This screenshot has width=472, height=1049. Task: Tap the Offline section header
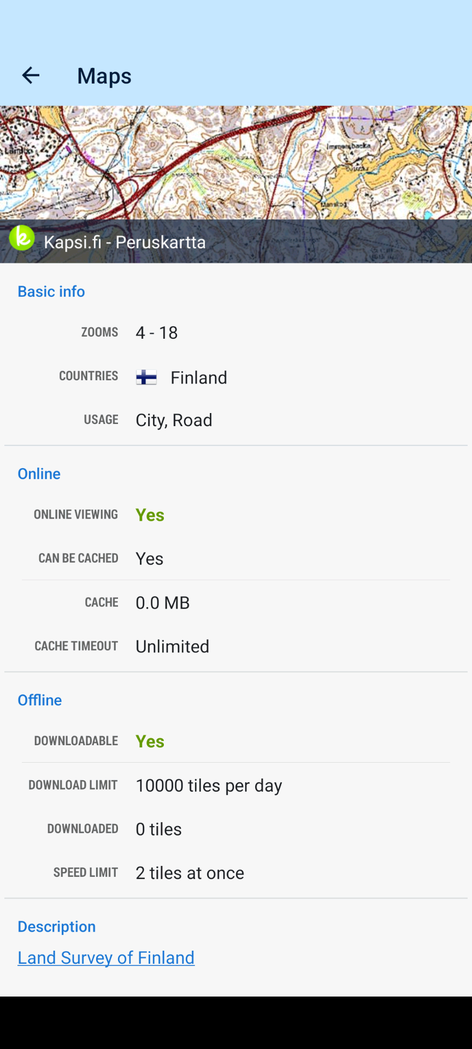click(40, 700)
